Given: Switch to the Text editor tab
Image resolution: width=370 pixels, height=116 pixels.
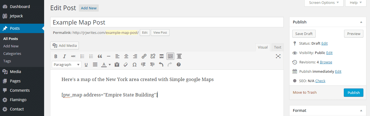Looking at the screenshot, I should pyautogui.click(x=278, y=47).
